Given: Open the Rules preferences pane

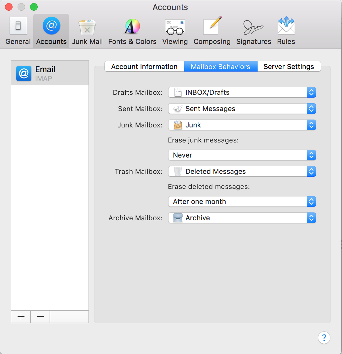Looking at the screenshot, I should click(286, 31).
